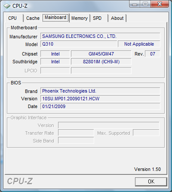This screenshot has height=192, width=172.
Task: Click the BIOS Version 10SU.MP01 field
Action: (x=100, y=99)
